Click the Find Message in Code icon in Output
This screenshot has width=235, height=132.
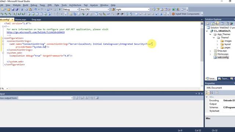click(77, 98)
